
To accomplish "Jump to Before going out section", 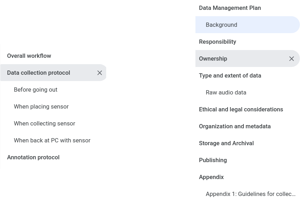I will point(35,90).
